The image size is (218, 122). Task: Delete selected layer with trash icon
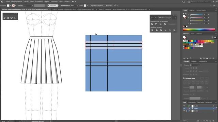213,121
